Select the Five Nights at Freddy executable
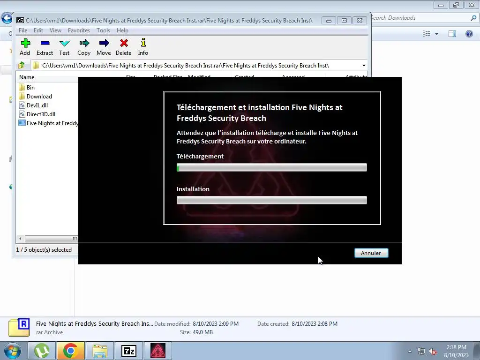This screenshot has width=480, height=360. coord(48,123)
